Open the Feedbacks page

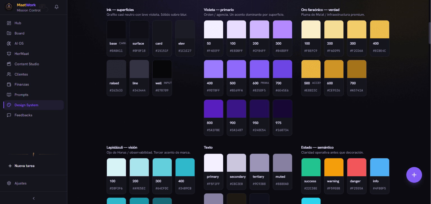[x=34, y=115]
